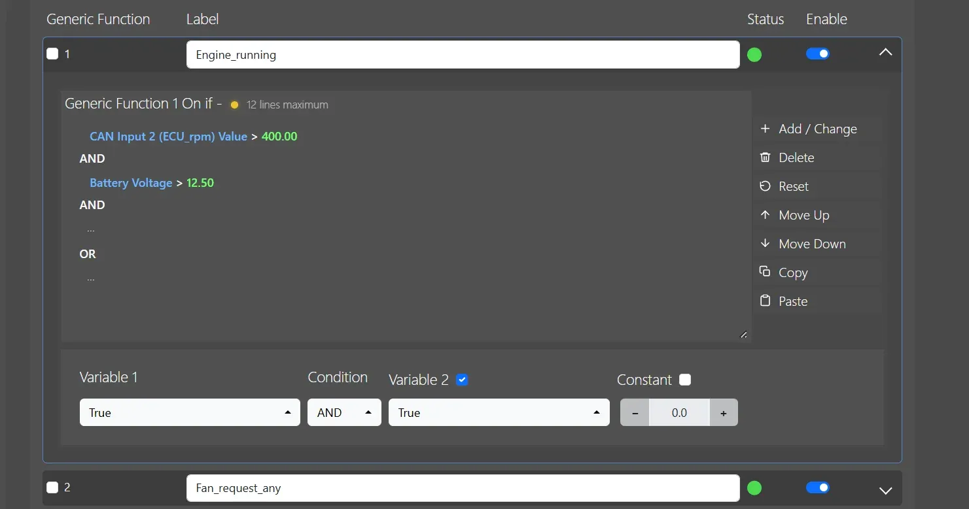
Task: Select the Battery Voltage condition line
Action: pyautogui.click(x=152, y=183)
